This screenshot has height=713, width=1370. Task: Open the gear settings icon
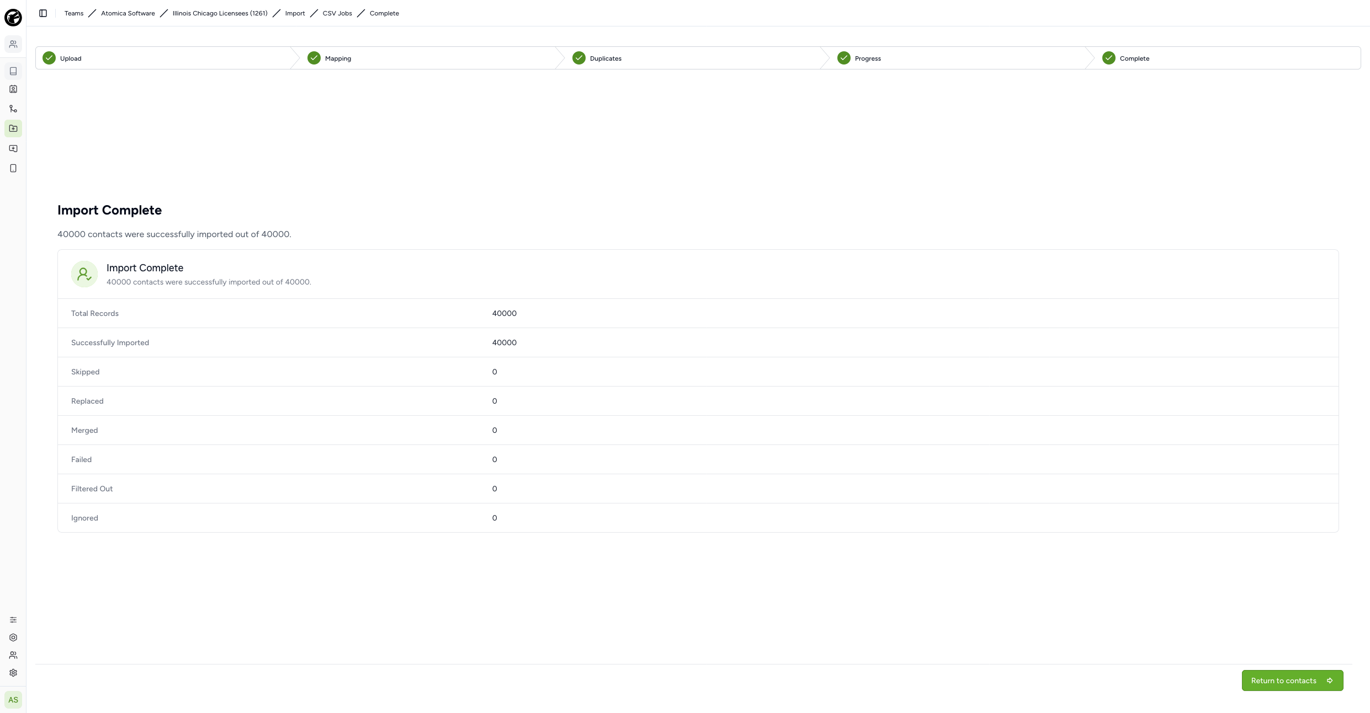[x=13, y=673]
